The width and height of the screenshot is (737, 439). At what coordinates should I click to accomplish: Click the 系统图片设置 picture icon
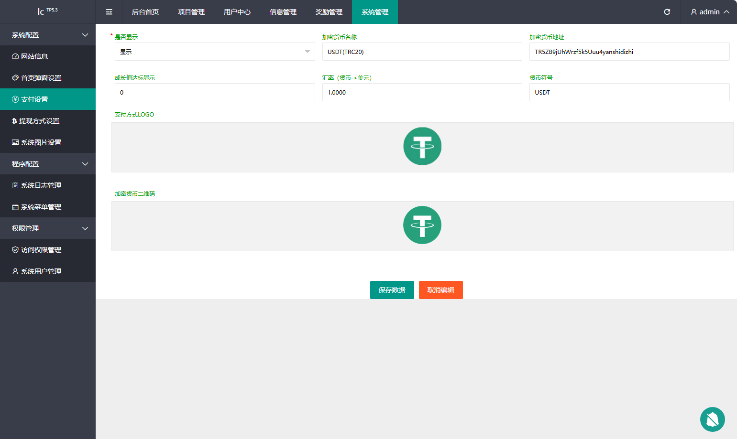click(15, 142)
